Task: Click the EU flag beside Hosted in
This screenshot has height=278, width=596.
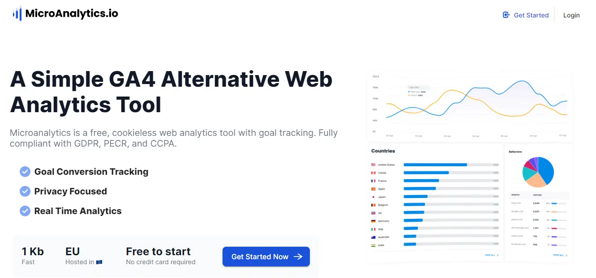Action: tap(99, 263)
